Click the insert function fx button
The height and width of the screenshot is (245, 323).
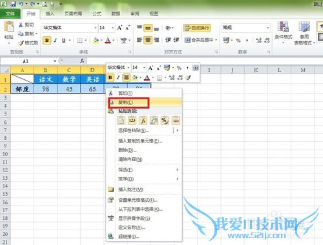pyautogui.click(x=82, y=61)
